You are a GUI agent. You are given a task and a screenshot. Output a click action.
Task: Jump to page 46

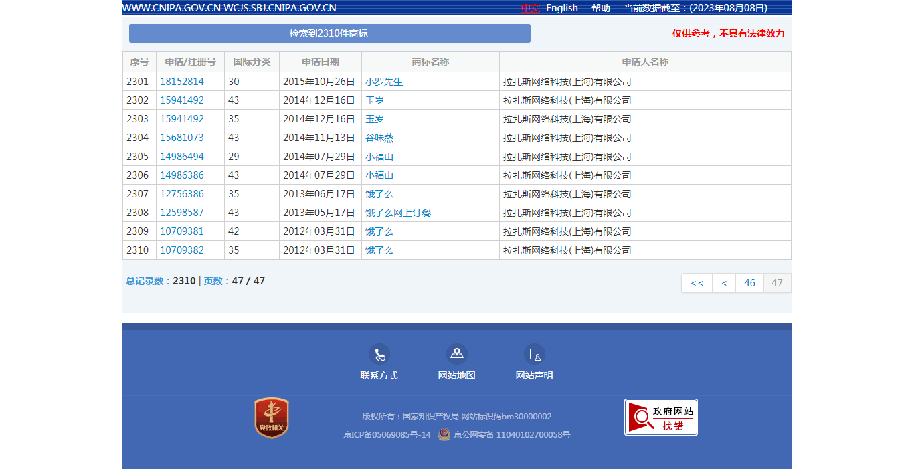pos(749,283)
